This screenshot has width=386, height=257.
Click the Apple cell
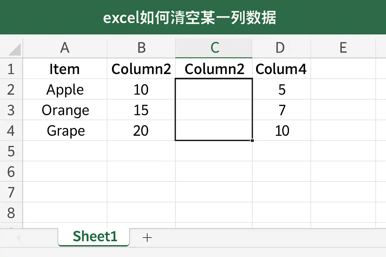(x=65, y=89)
